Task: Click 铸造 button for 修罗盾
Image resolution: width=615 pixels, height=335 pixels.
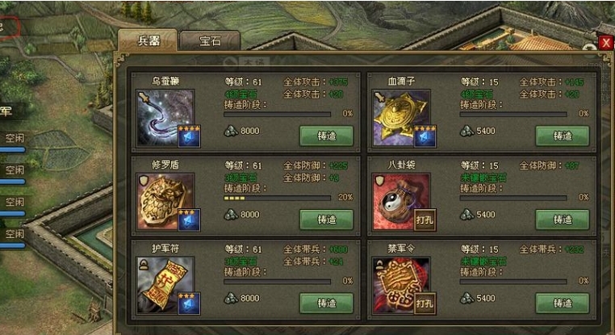Action: (326, 220)
